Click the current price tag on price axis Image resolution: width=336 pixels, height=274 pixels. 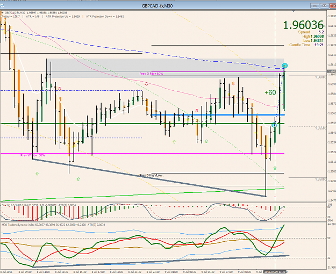click(332, 71)
